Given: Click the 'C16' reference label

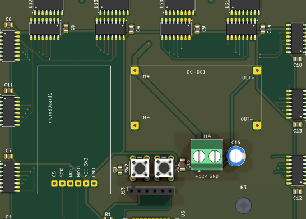Looking at the screenshot, I should (x=235, y=143).
